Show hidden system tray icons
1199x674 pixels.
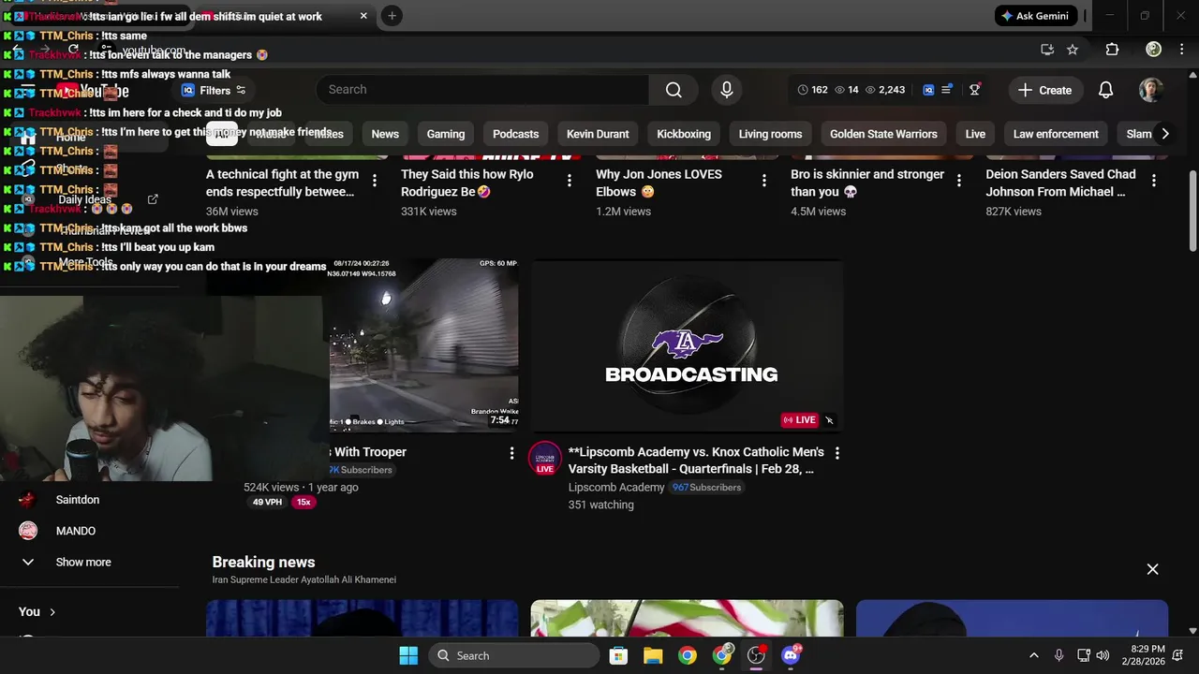(1033, 655)
